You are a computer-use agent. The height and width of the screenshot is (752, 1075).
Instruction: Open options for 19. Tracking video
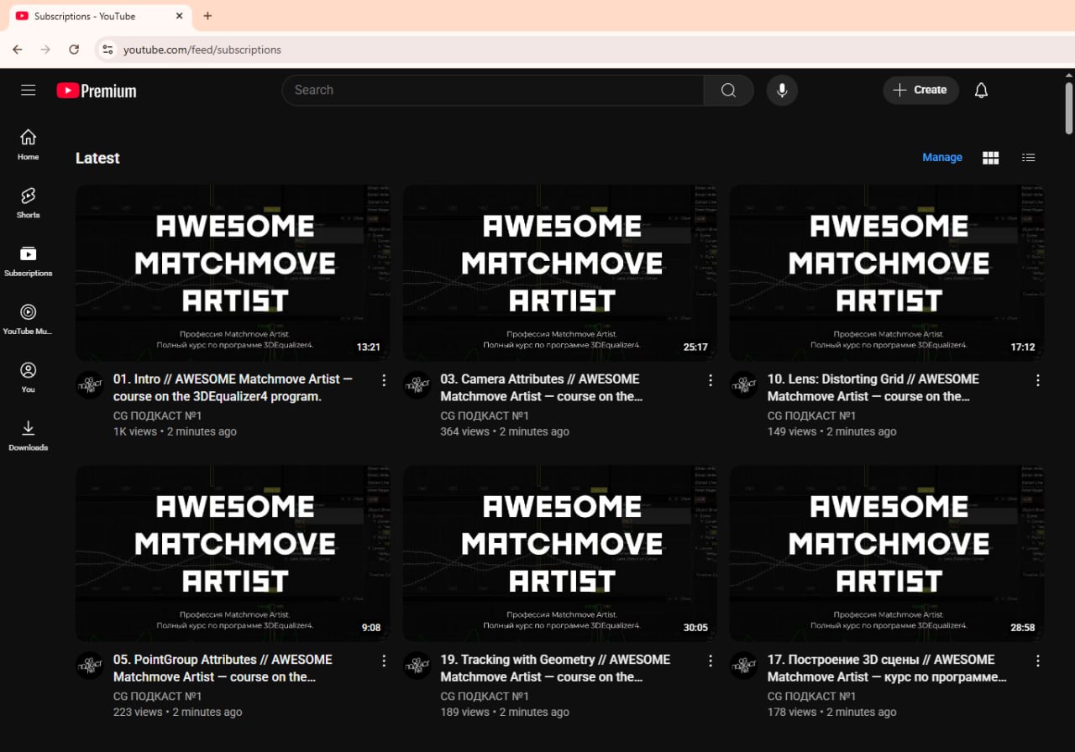pos(711,661)
